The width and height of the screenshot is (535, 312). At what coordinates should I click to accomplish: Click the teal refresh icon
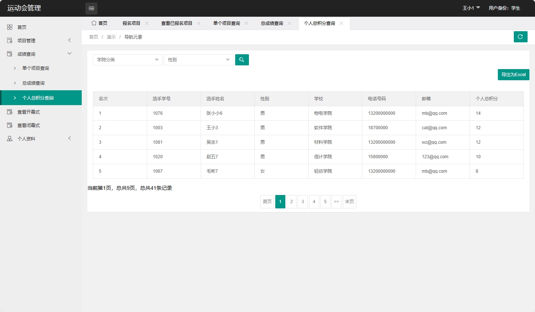(520, 37)
